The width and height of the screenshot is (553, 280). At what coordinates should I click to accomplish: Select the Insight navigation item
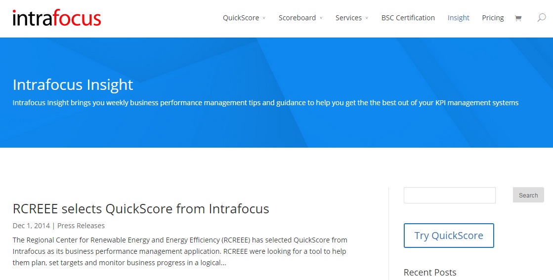[x=459, y=18]
